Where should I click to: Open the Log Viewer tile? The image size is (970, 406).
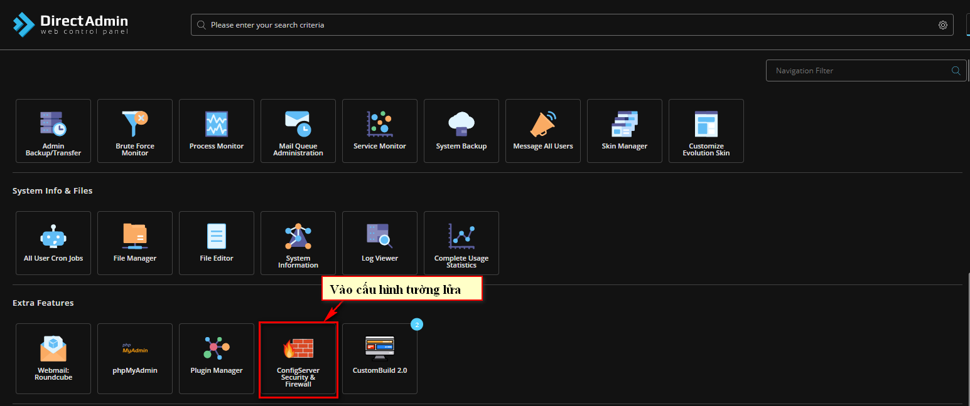click(x=380, y=243)
